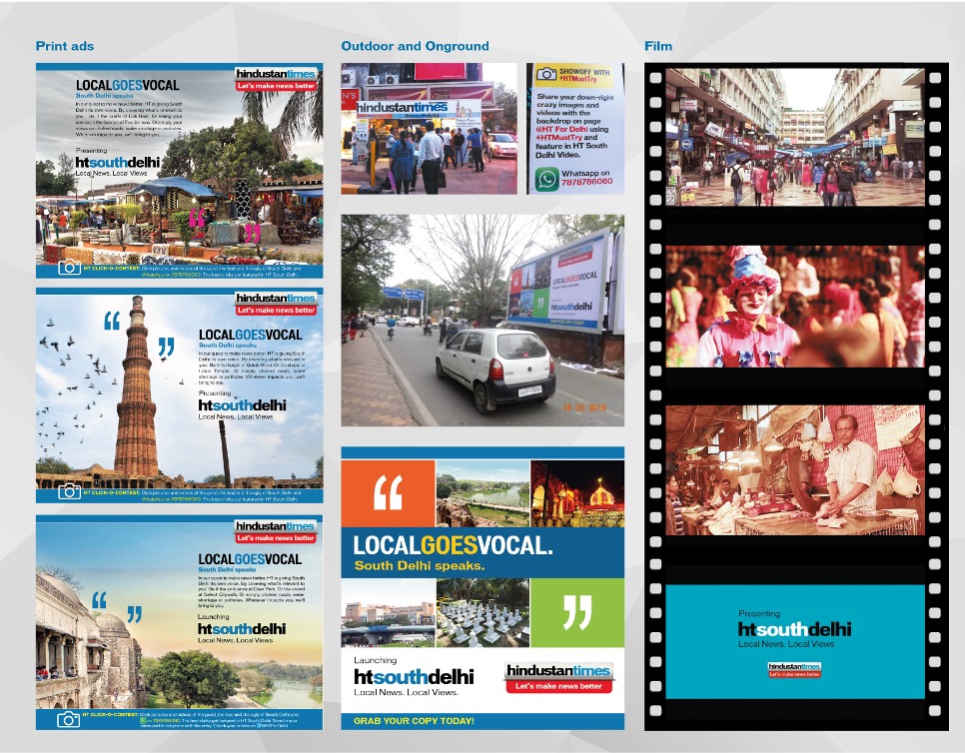The width and height of the screenshot is (965, 753).
Task: Click the Hindustan Times logo on Qutub Minar ad
Action: (277, 304)
